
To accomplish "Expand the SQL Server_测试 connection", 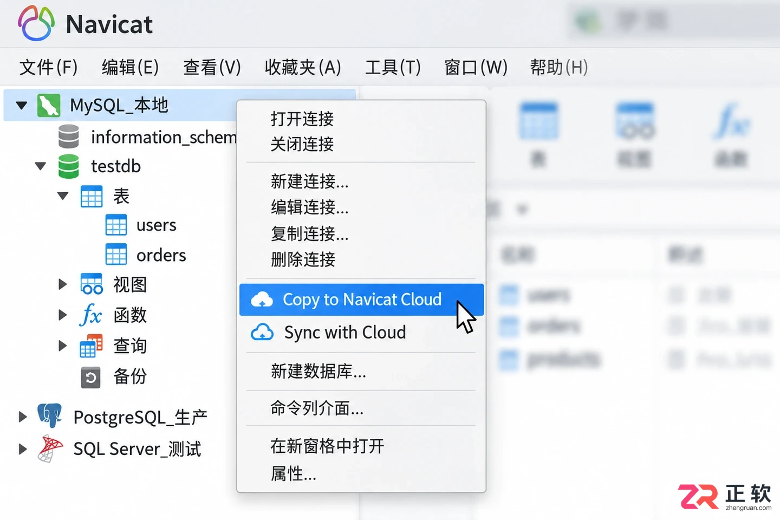I will (x=23, y=448).
